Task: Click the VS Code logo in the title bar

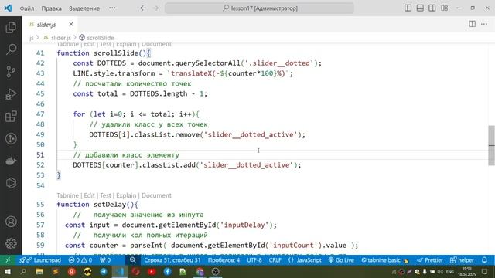Action: pyautogui.click(x=9, y=8)
